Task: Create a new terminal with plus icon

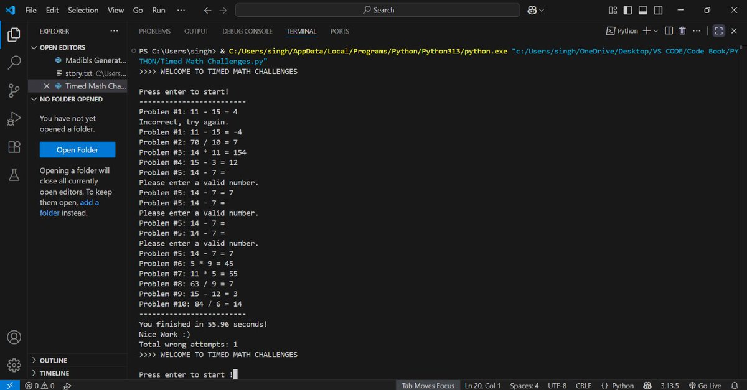Action: click(x=647, y=31)
